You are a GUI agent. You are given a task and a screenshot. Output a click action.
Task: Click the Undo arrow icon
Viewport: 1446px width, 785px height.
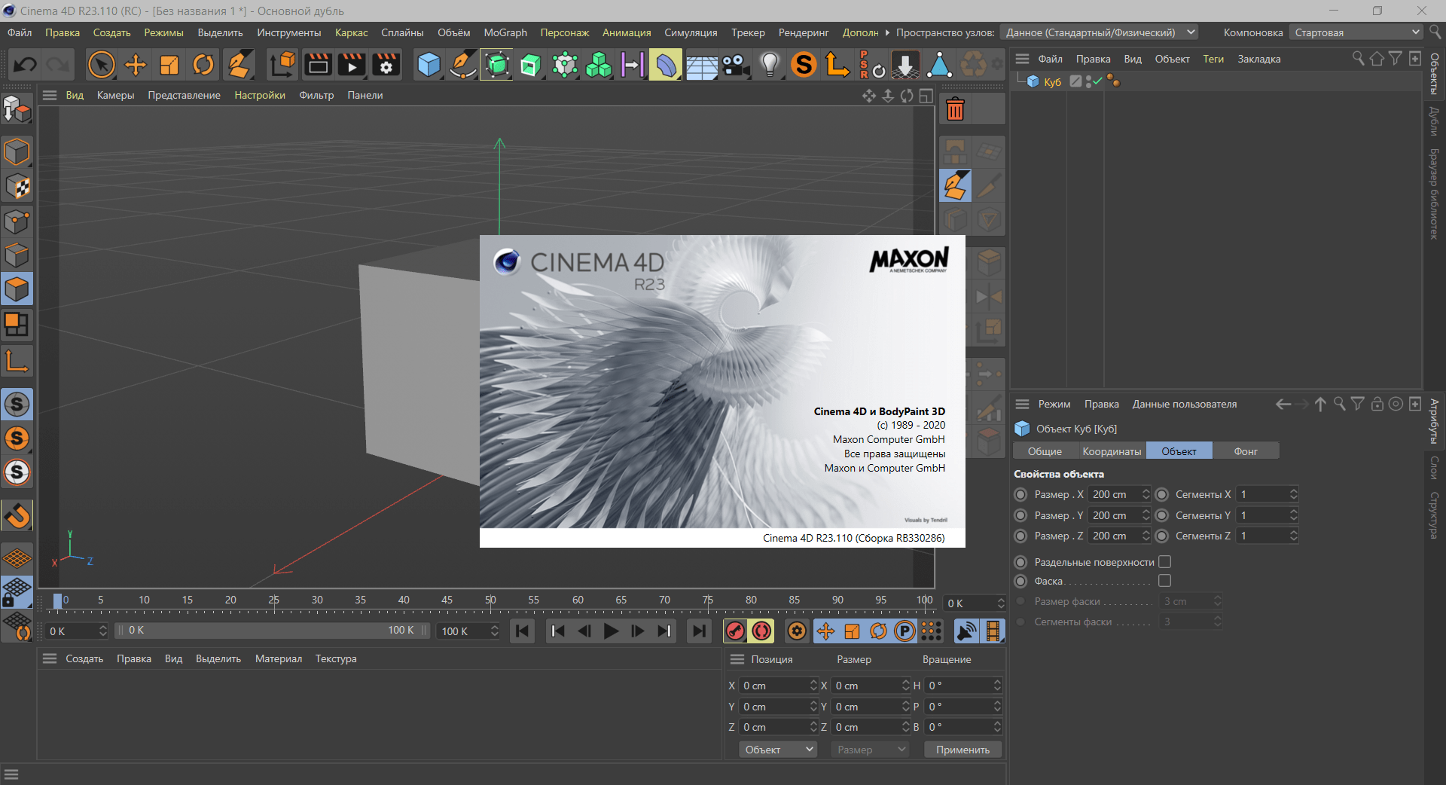pyautogui.click(x=25, y=65)
